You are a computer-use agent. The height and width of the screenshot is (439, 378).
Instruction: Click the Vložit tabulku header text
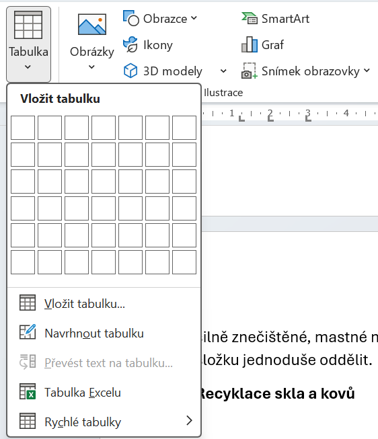60,99
